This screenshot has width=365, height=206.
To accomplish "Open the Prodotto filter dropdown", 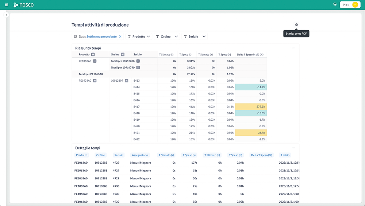I will coord(139,36).
